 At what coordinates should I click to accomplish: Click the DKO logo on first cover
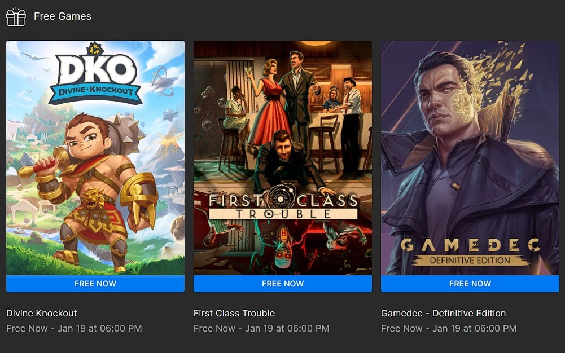(95, 74)
